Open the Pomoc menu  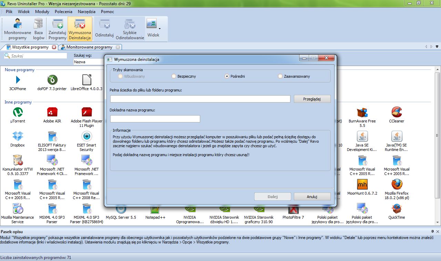[107, 11]
